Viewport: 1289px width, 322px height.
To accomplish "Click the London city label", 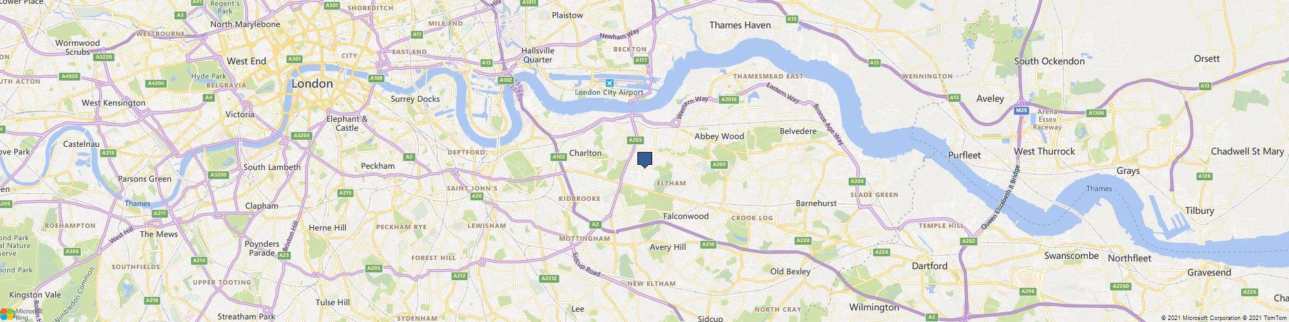I will (312, 84).
